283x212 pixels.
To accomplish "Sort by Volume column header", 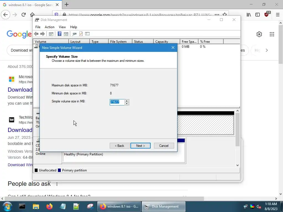I will [x=51, y=42].
